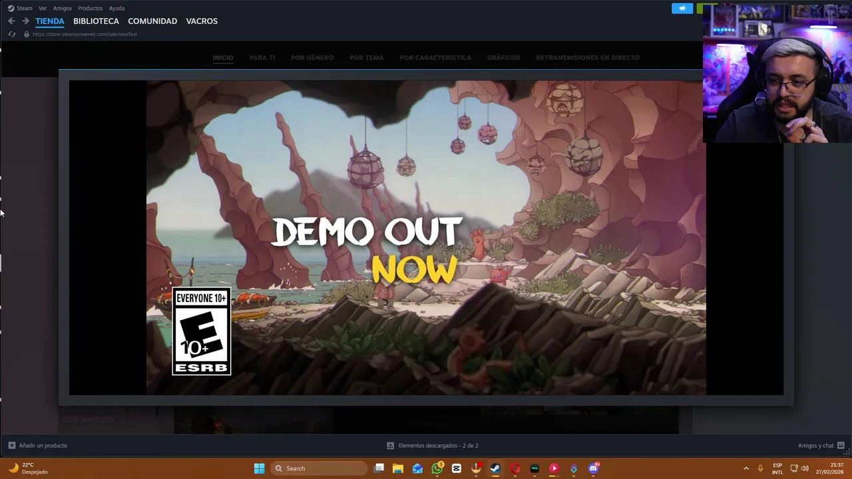The image size is (852, 479).
Task: Open the Productos menu
Action: [91, 8]
